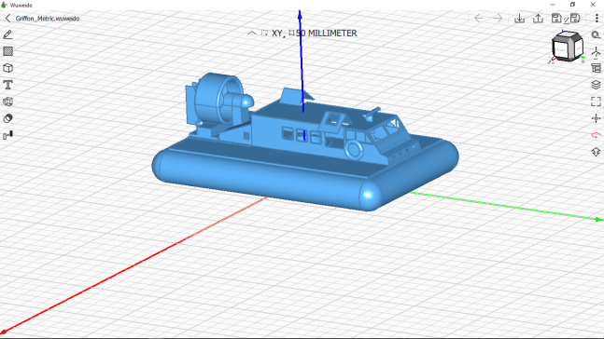Import a file with download-tray icon
Viewport: 604px width, 339px height.
coord(519,18)
